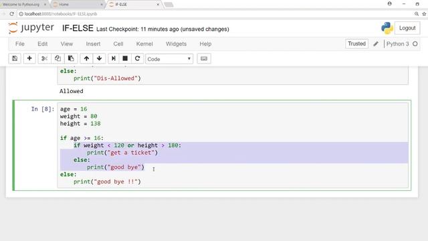Click the 'if age >= 16:' line
Viewport: 428px width, 241px height.
(82, 138)
